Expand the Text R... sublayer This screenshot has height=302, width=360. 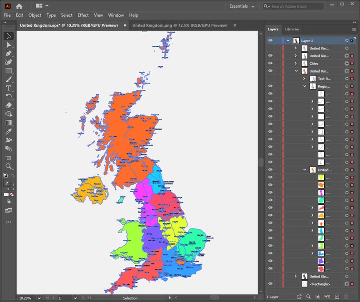pos(304,79)
